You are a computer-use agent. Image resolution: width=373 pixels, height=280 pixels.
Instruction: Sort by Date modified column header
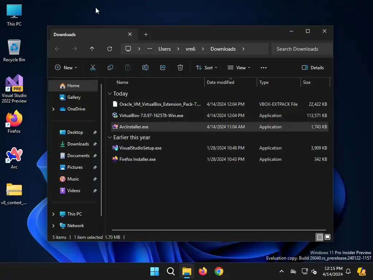(x=231, y=82)
